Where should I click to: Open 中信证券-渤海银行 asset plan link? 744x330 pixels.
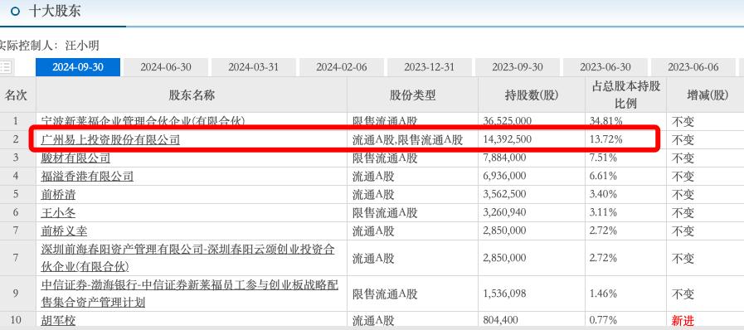click(190, 294)
